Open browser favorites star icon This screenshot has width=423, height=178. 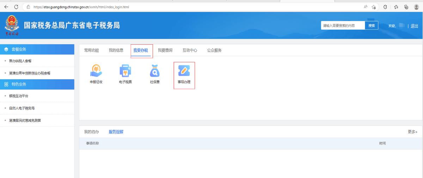pyautogui.click(x=396, y=7)
